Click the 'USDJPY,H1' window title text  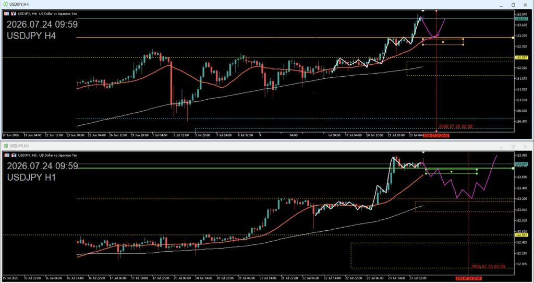click(x=19, y=146)
